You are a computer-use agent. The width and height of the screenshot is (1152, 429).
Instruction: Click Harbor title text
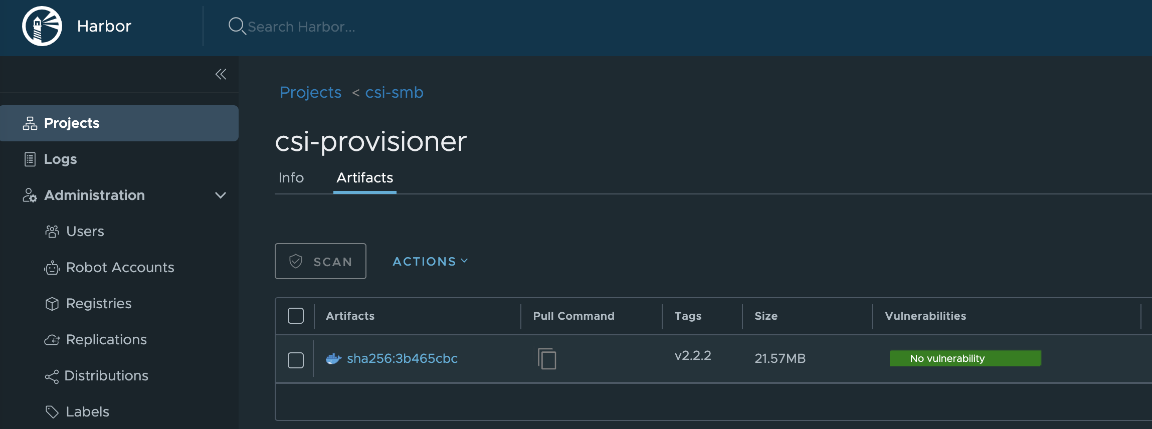tap(104, 26)
